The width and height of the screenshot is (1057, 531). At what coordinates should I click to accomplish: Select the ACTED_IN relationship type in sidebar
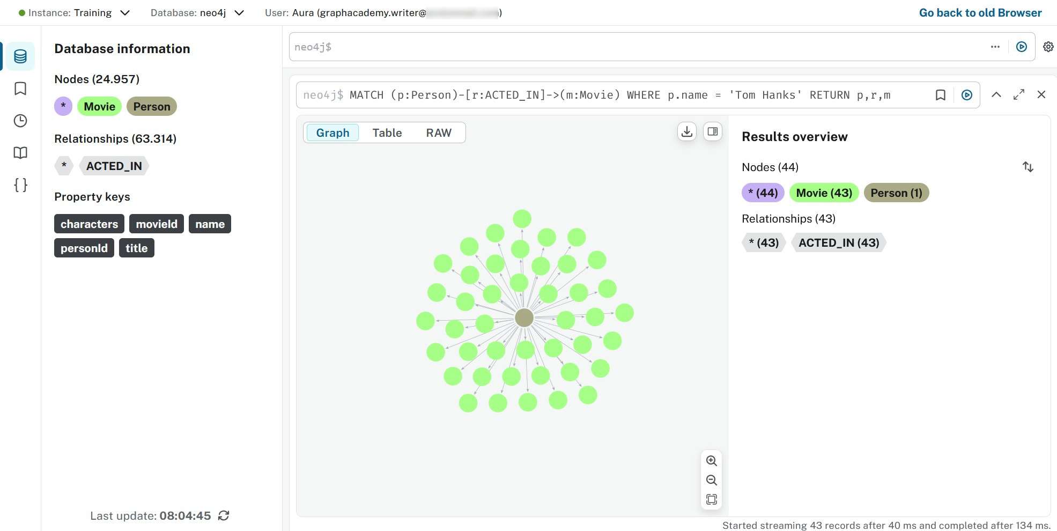(x=114, y=166)
